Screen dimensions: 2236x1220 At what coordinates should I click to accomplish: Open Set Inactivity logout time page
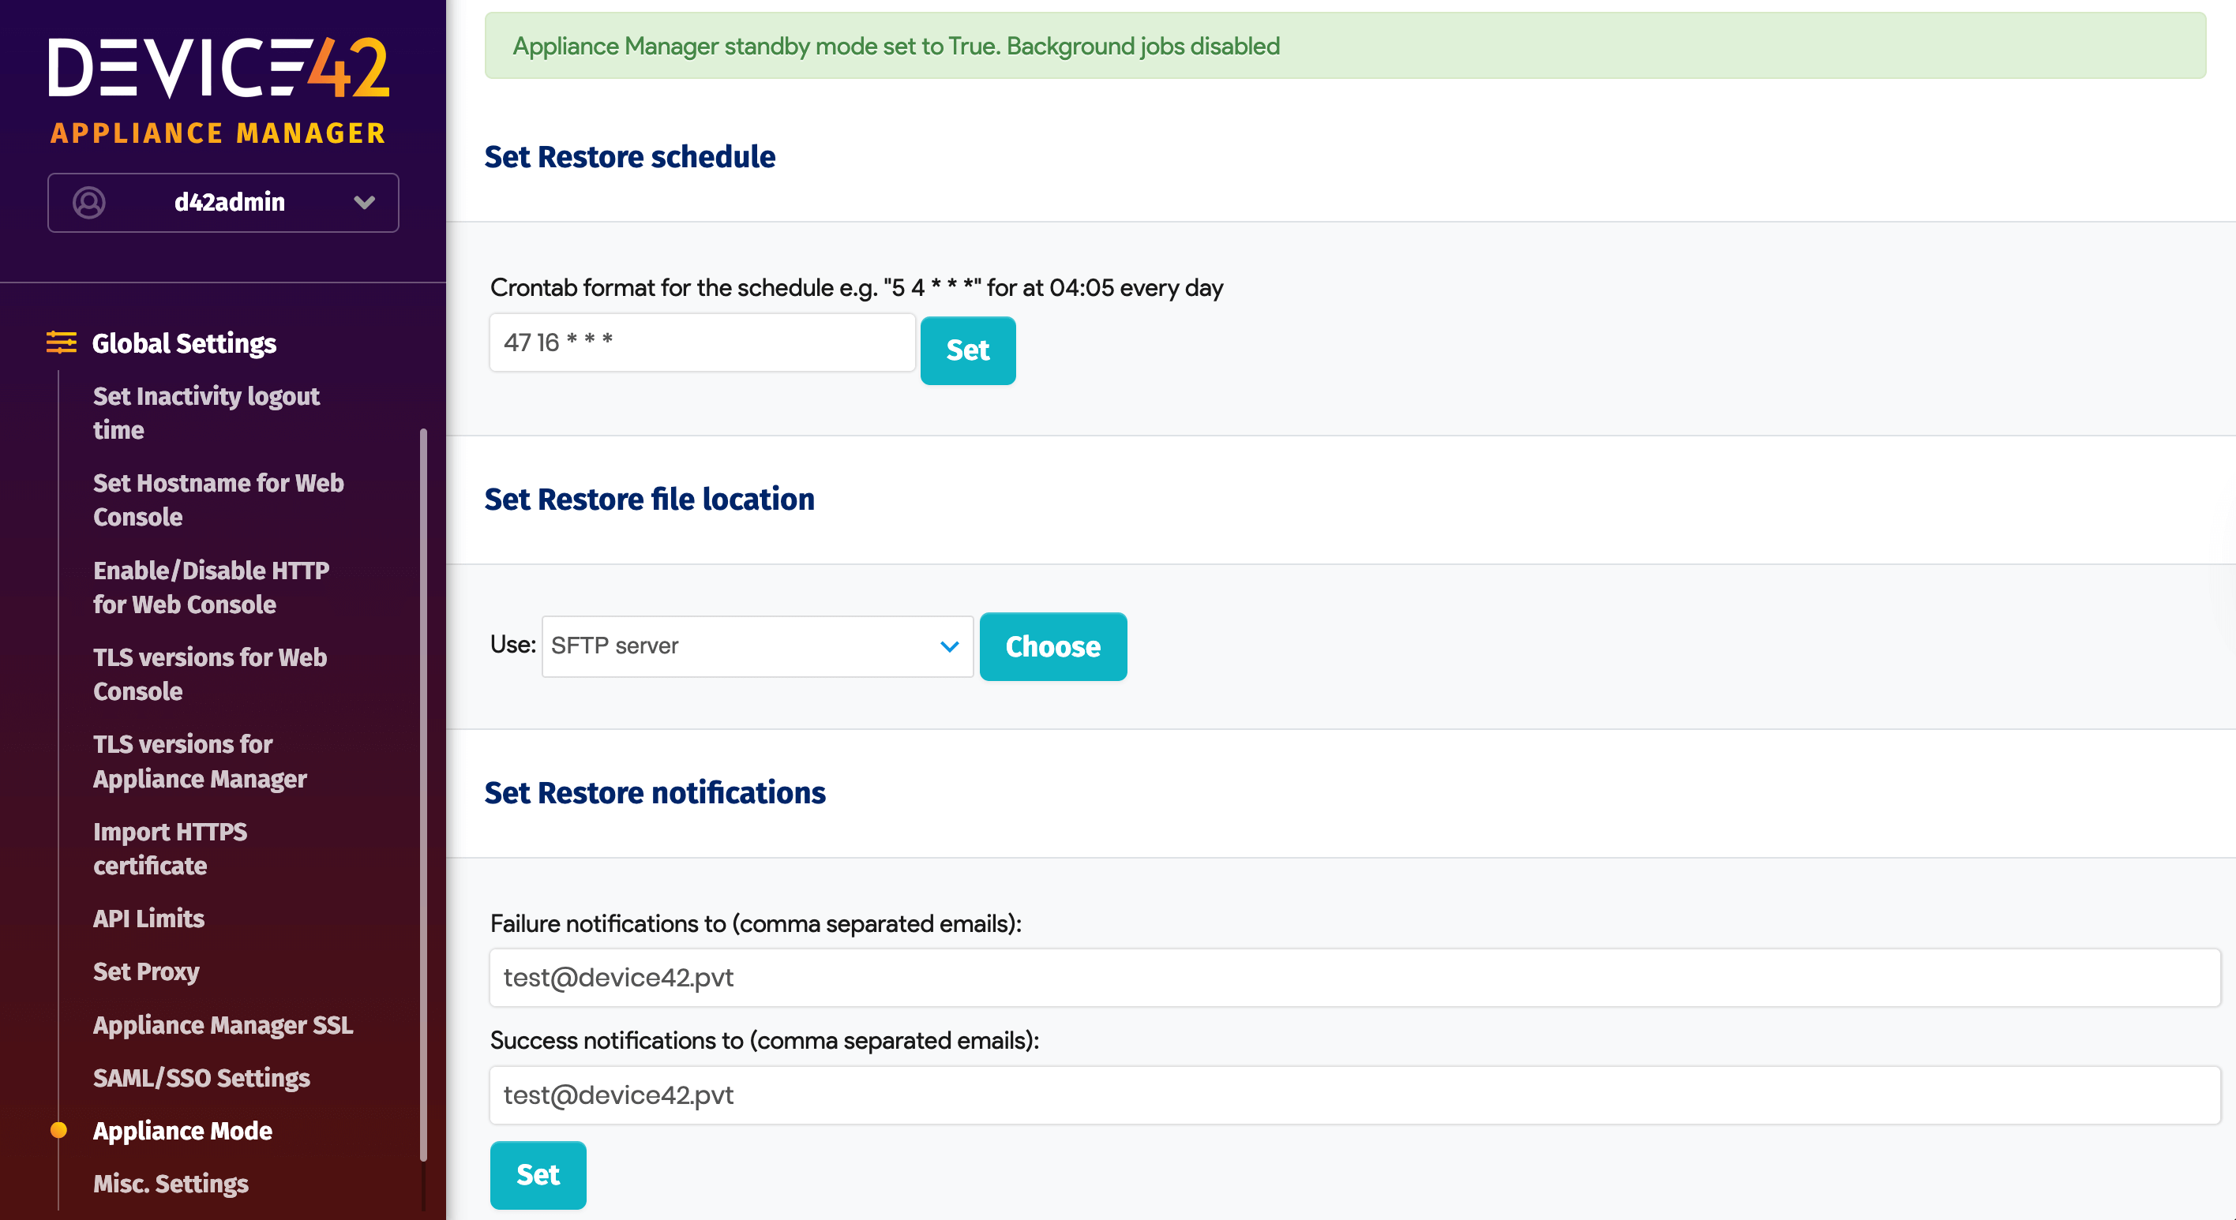(206, 413)
